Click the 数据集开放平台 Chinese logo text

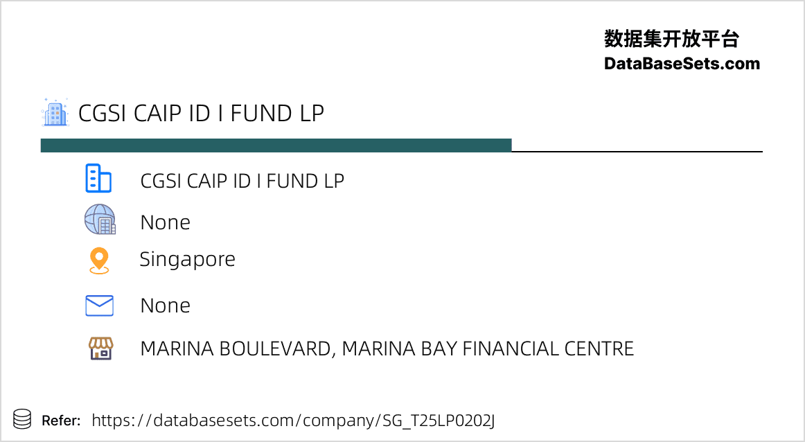(671, 39)
